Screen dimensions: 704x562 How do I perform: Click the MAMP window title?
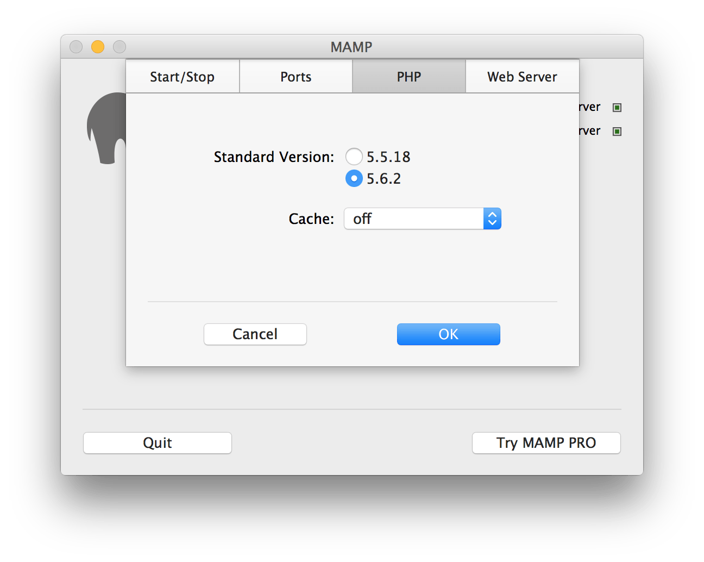point(351,47)
